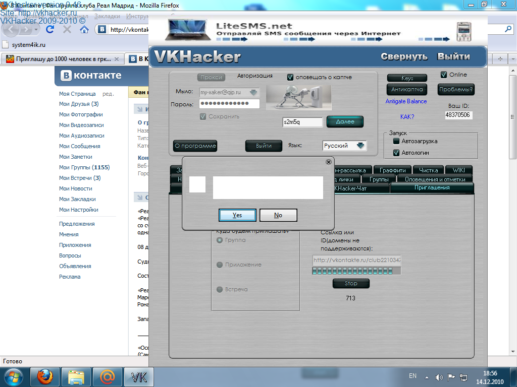Show hidden tray icons arrow
Image resolution: width=517 pixels, height=387 pixels.
coord(427,377)
